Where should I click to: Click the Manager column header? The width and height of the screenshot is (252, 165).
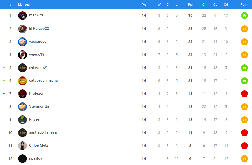24,5
